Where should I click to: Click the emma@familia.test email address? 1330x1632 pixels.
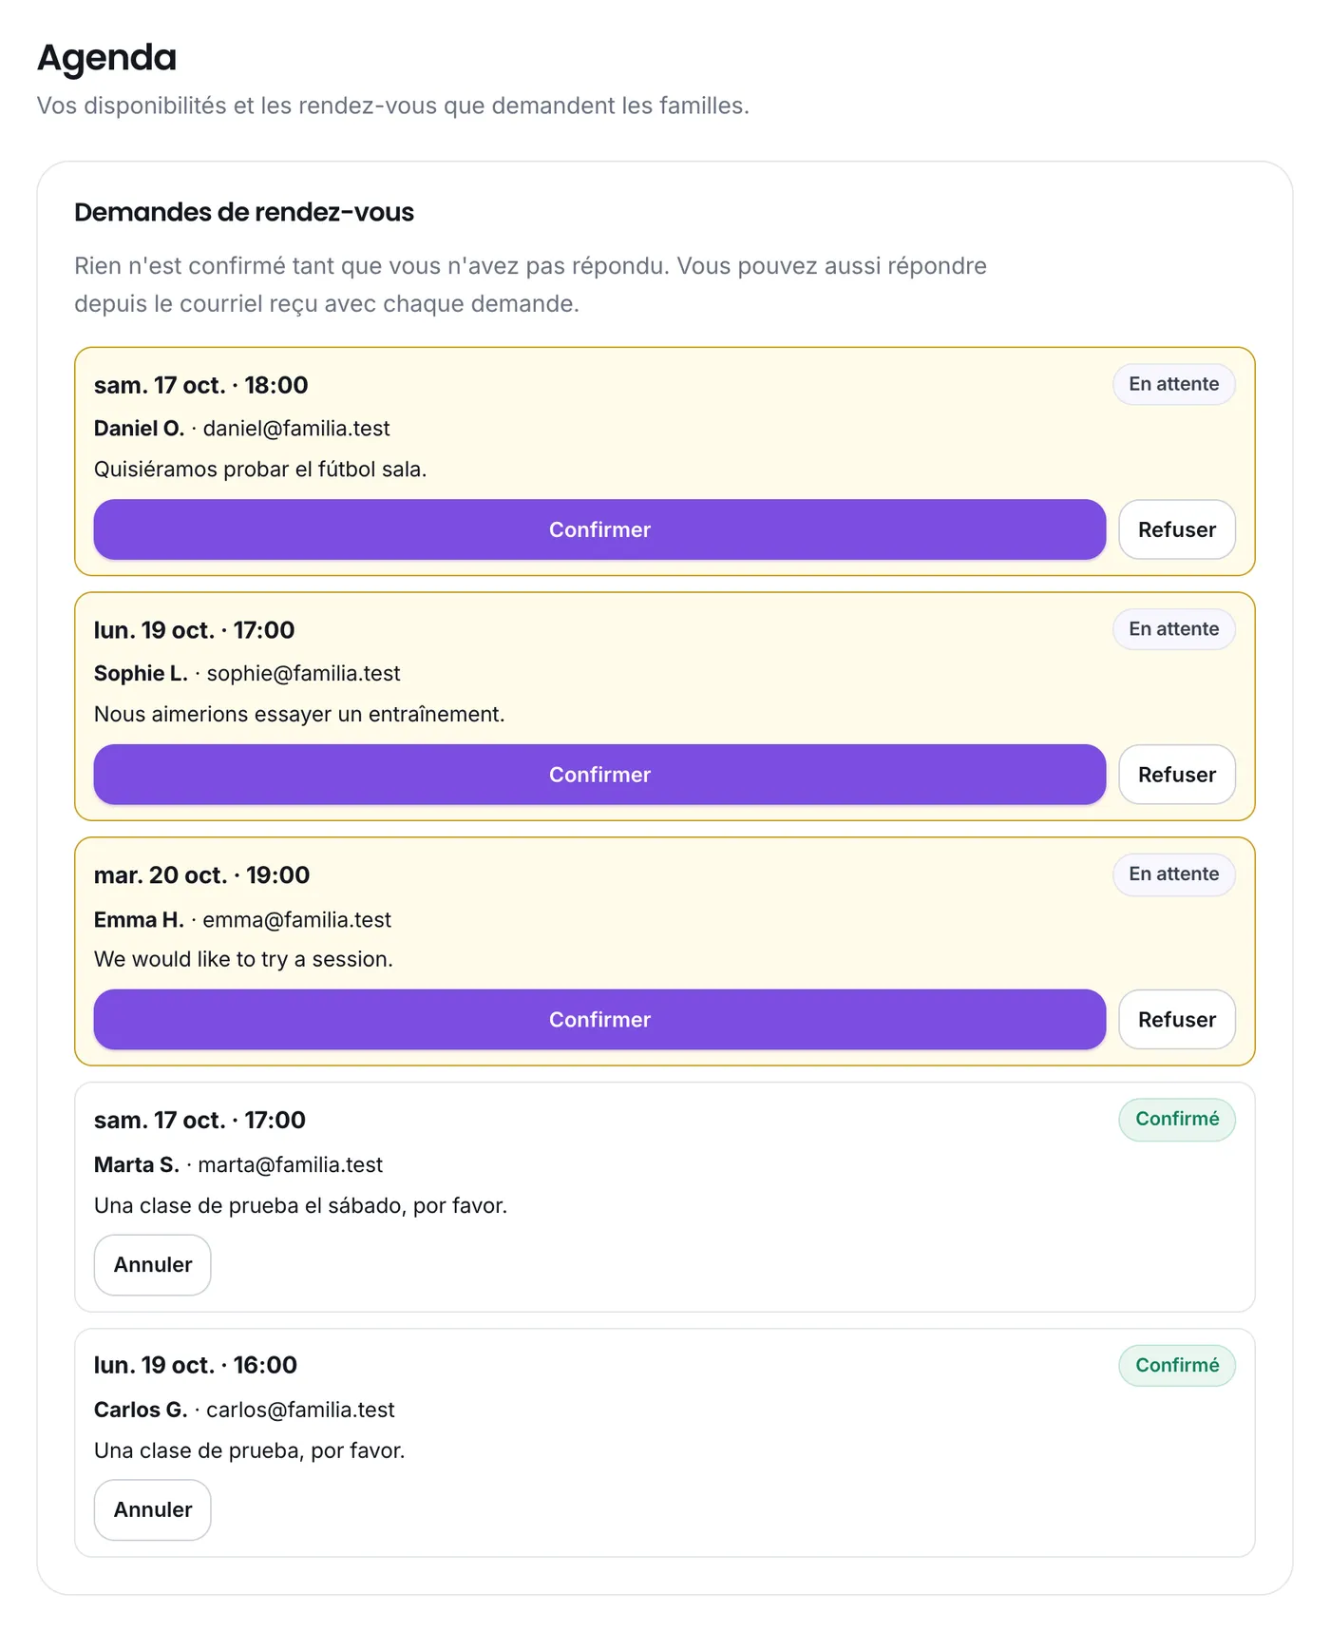(297, 920)
